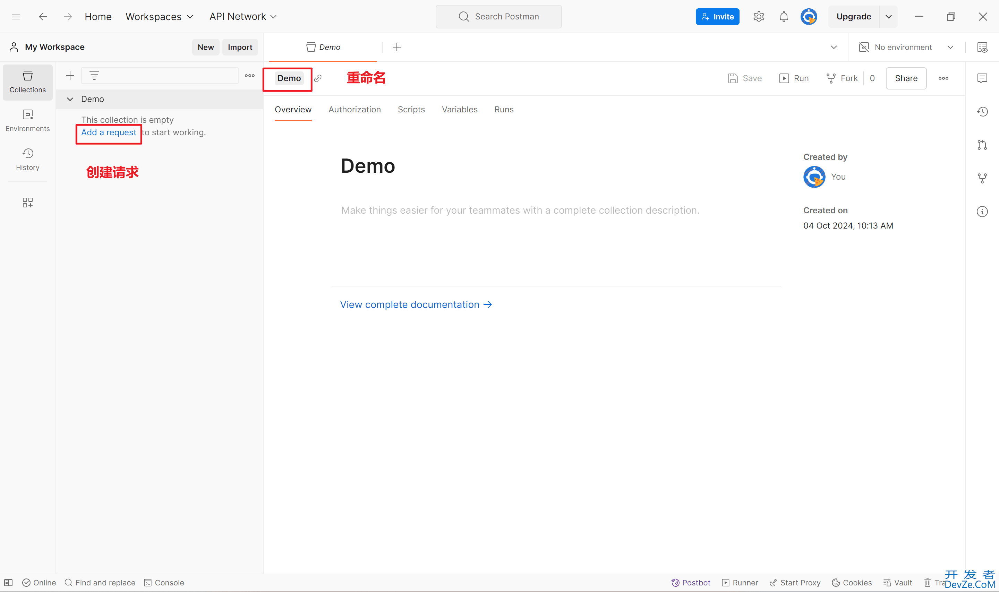Click the Import button
Screen dimensions: 999x592
click(x=240, y=48)
